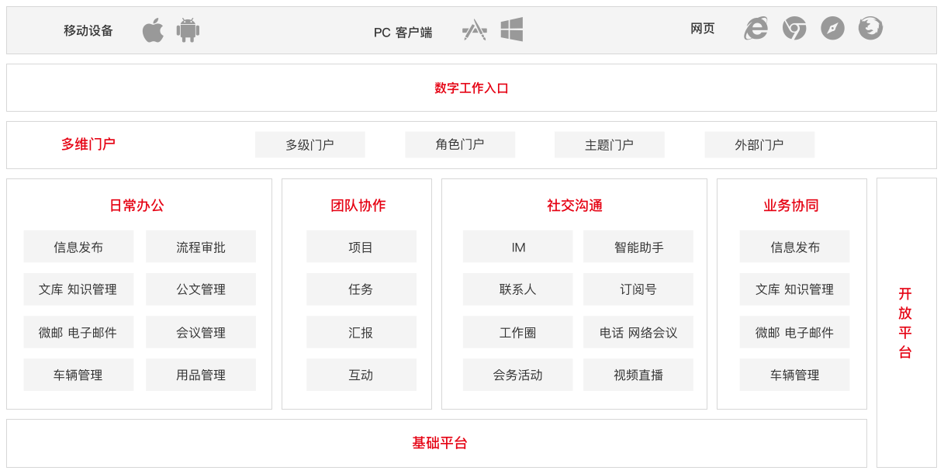Image resolution: width=944 pixels, height=474 pixels.
Task: Open the 主题门户 portal box
Action: click(609, 144)
